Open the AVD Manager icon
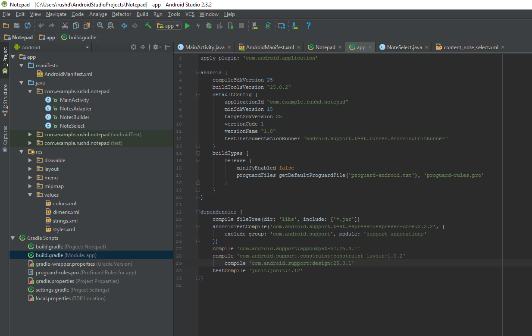Screen dimensions: 532x336 coord(254,26)
